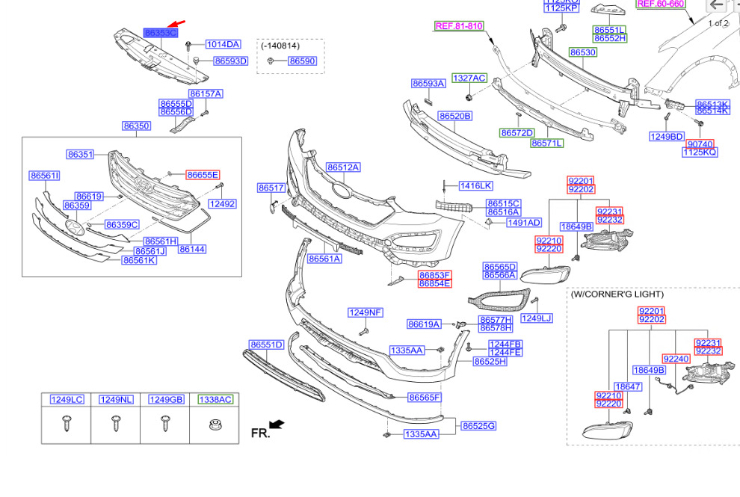Click part number 92240 in corner light section
Viewport: 740px width, 497px height.
coord(676,359)
